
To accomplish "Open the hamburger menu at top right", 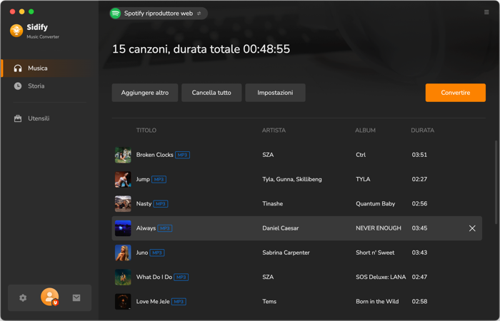I will click(486, 12).
